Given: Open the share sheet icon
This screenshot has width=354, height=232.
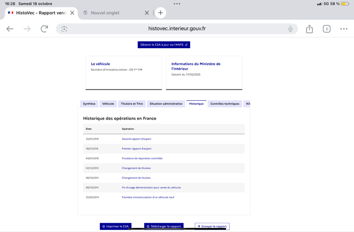Looking at the screenshot, I should pyautogui.click(x=309, y=29).
